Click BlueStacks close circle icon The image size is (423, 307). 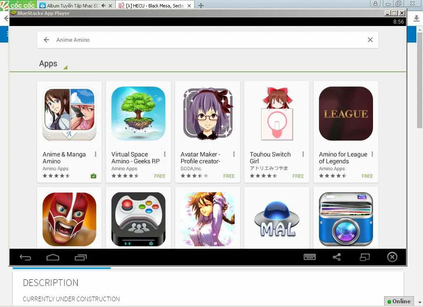pos(392,257)
